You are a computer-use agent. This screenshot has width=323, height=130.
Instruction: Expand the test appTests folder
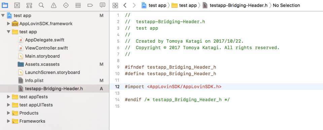tap(8, 97)
